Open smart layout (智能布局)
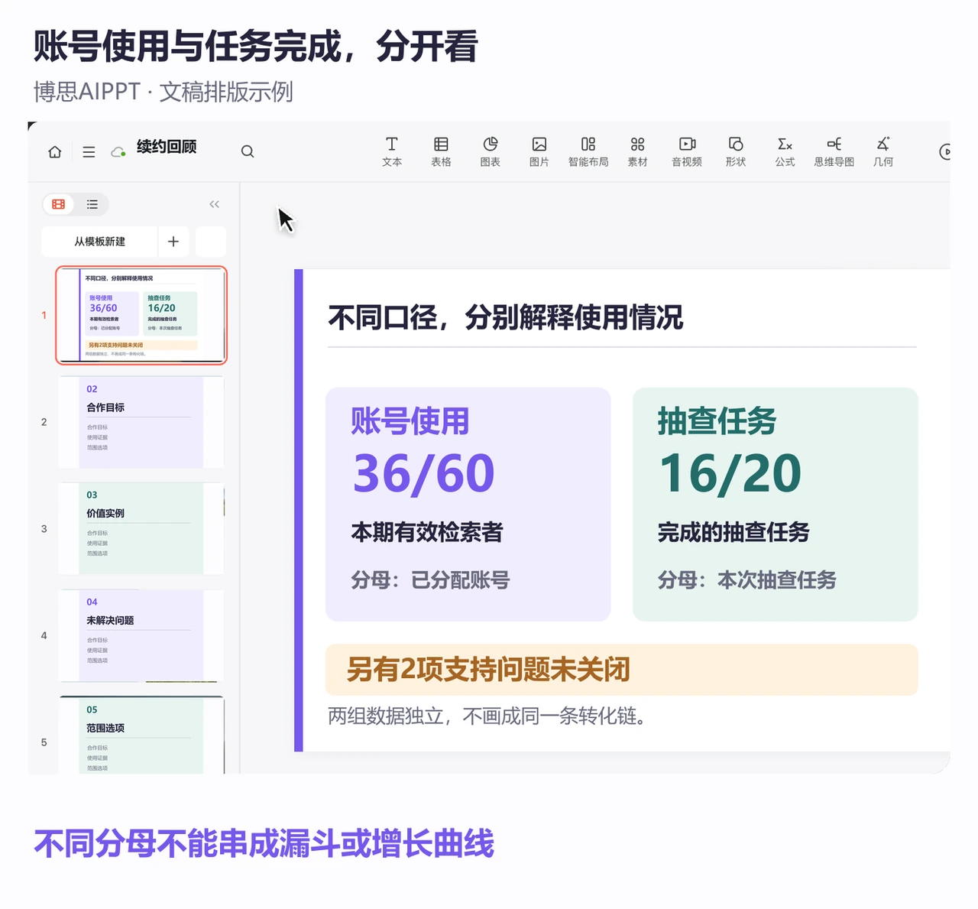 tap(588, 151)
